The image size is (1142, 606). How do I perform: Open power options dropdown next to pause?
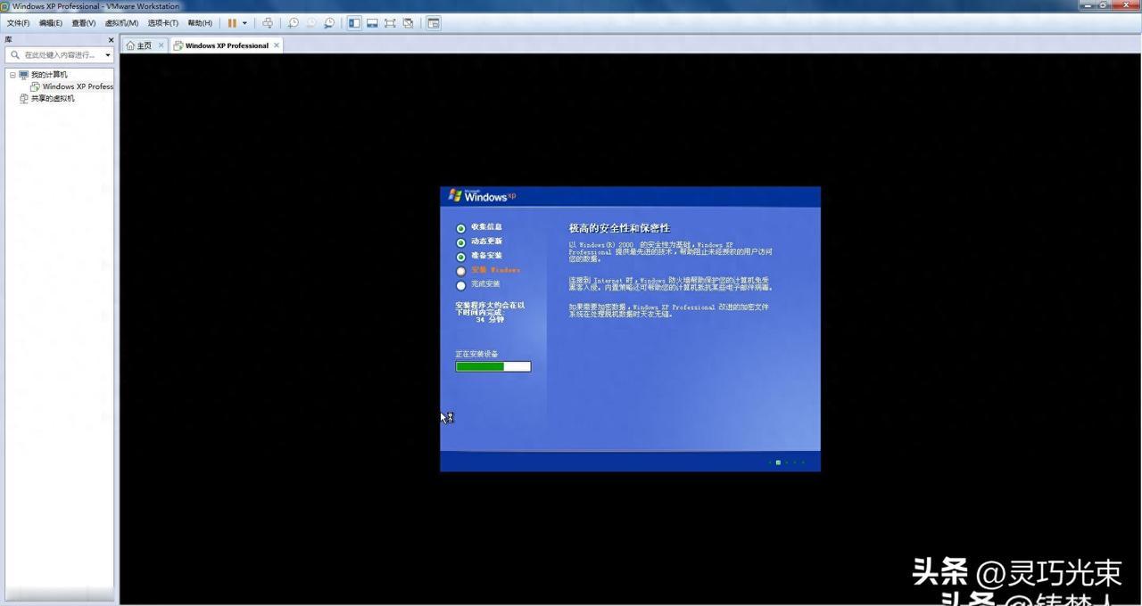tap(244, 23)
